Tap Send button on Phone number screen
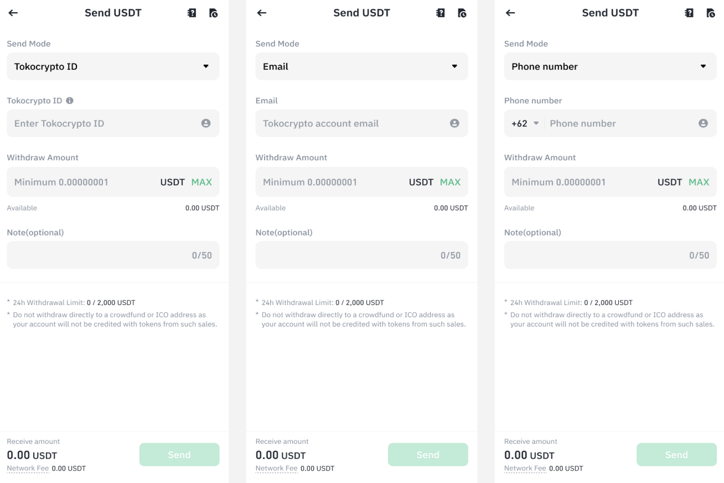 (676, 454)
